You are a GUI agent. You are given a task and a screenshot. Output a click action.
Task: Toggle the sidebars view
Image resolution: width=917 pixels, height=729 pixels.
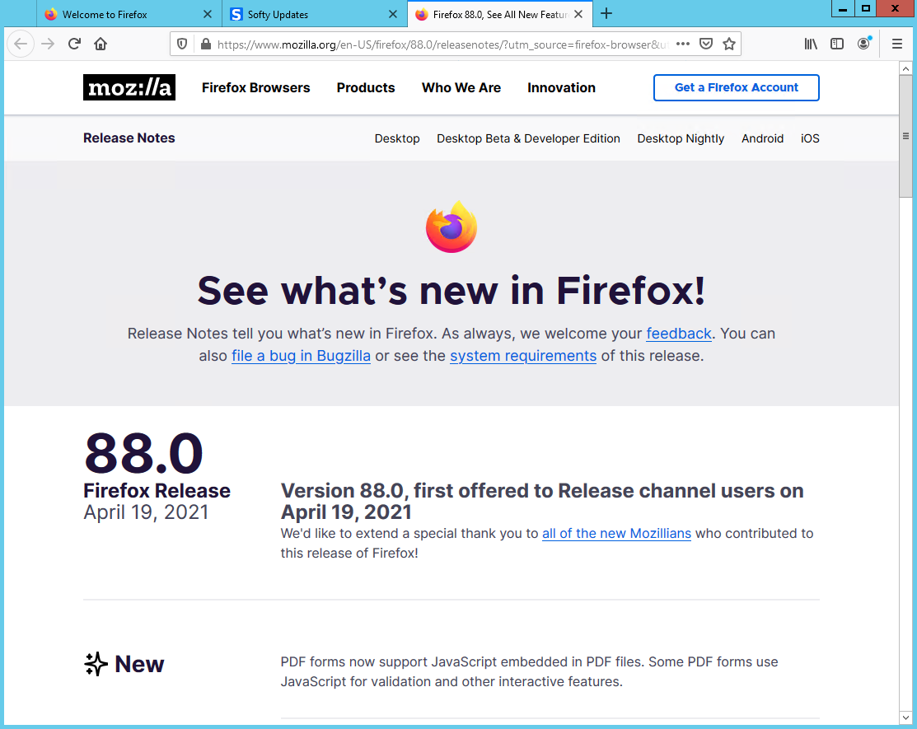[837, 44]
